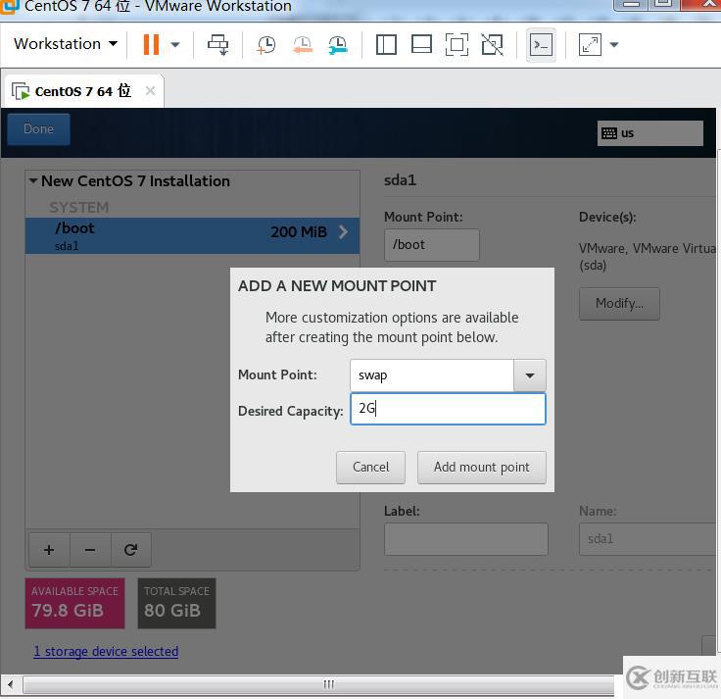Expand the Mount Point dropdown arrow

point(530,375)
